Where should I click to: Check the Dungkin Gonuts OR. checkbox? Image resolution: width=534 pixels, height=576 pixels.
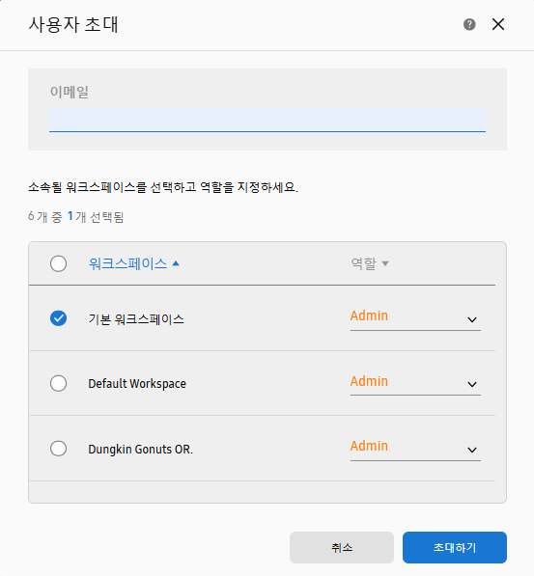(x=59, y=449)
